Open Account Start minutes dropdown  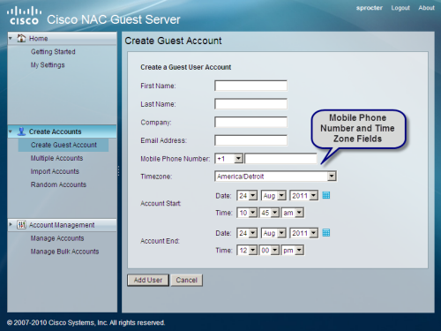point(269,213)
